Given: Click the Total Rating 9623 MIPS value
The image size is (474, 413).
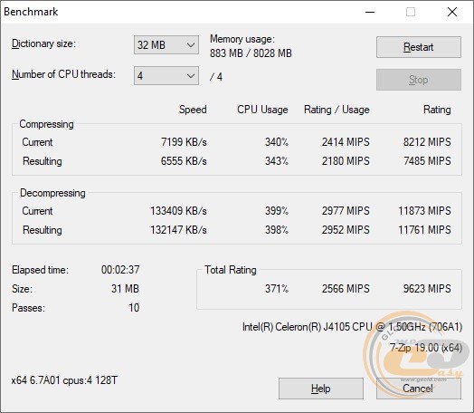Looking at the screenshot, I should coord(427,288).
